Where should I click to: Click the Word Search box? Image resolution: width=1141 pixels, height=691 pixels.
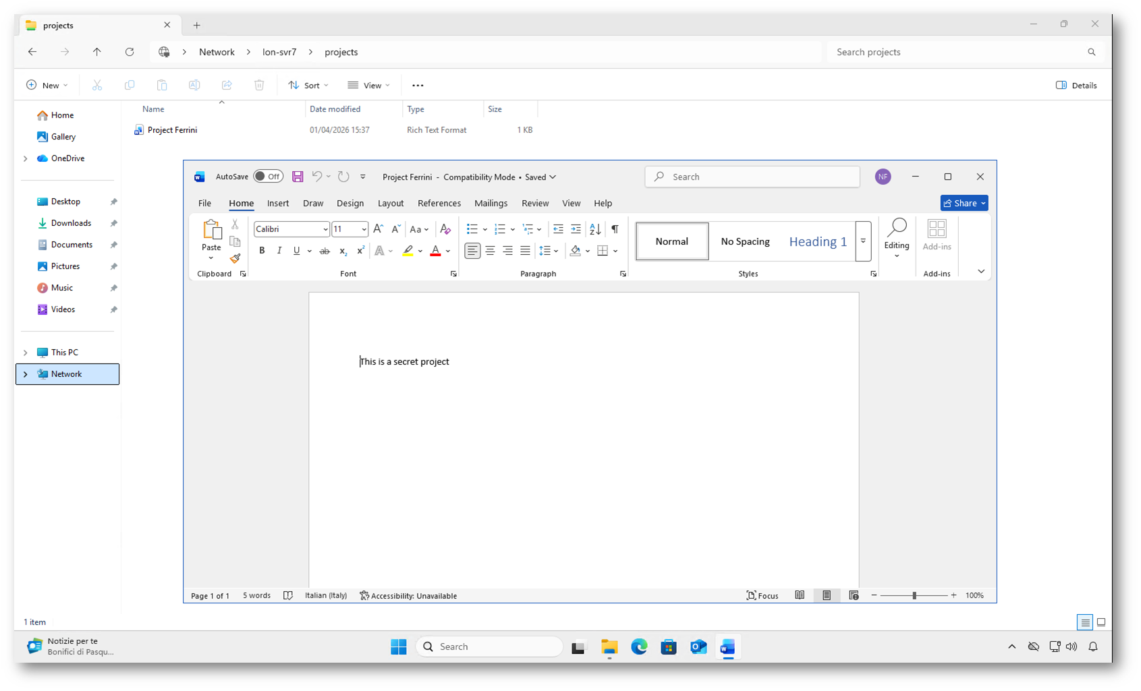[x=752, y=177]
